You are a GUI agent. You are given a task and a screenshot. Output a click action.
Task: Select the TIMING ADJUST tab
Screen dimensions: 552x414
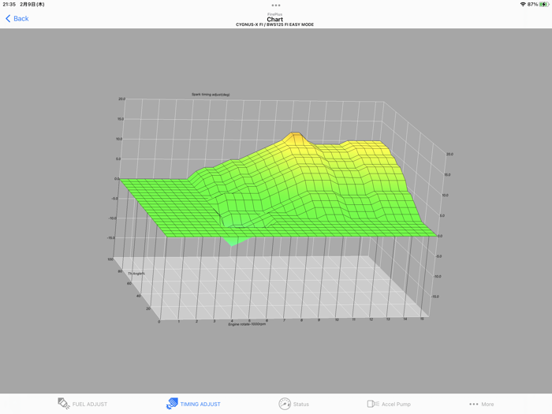[193, 404]
